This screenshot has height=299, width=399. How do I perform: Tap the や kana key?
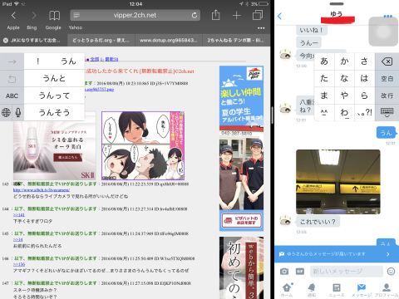(344, 96)
